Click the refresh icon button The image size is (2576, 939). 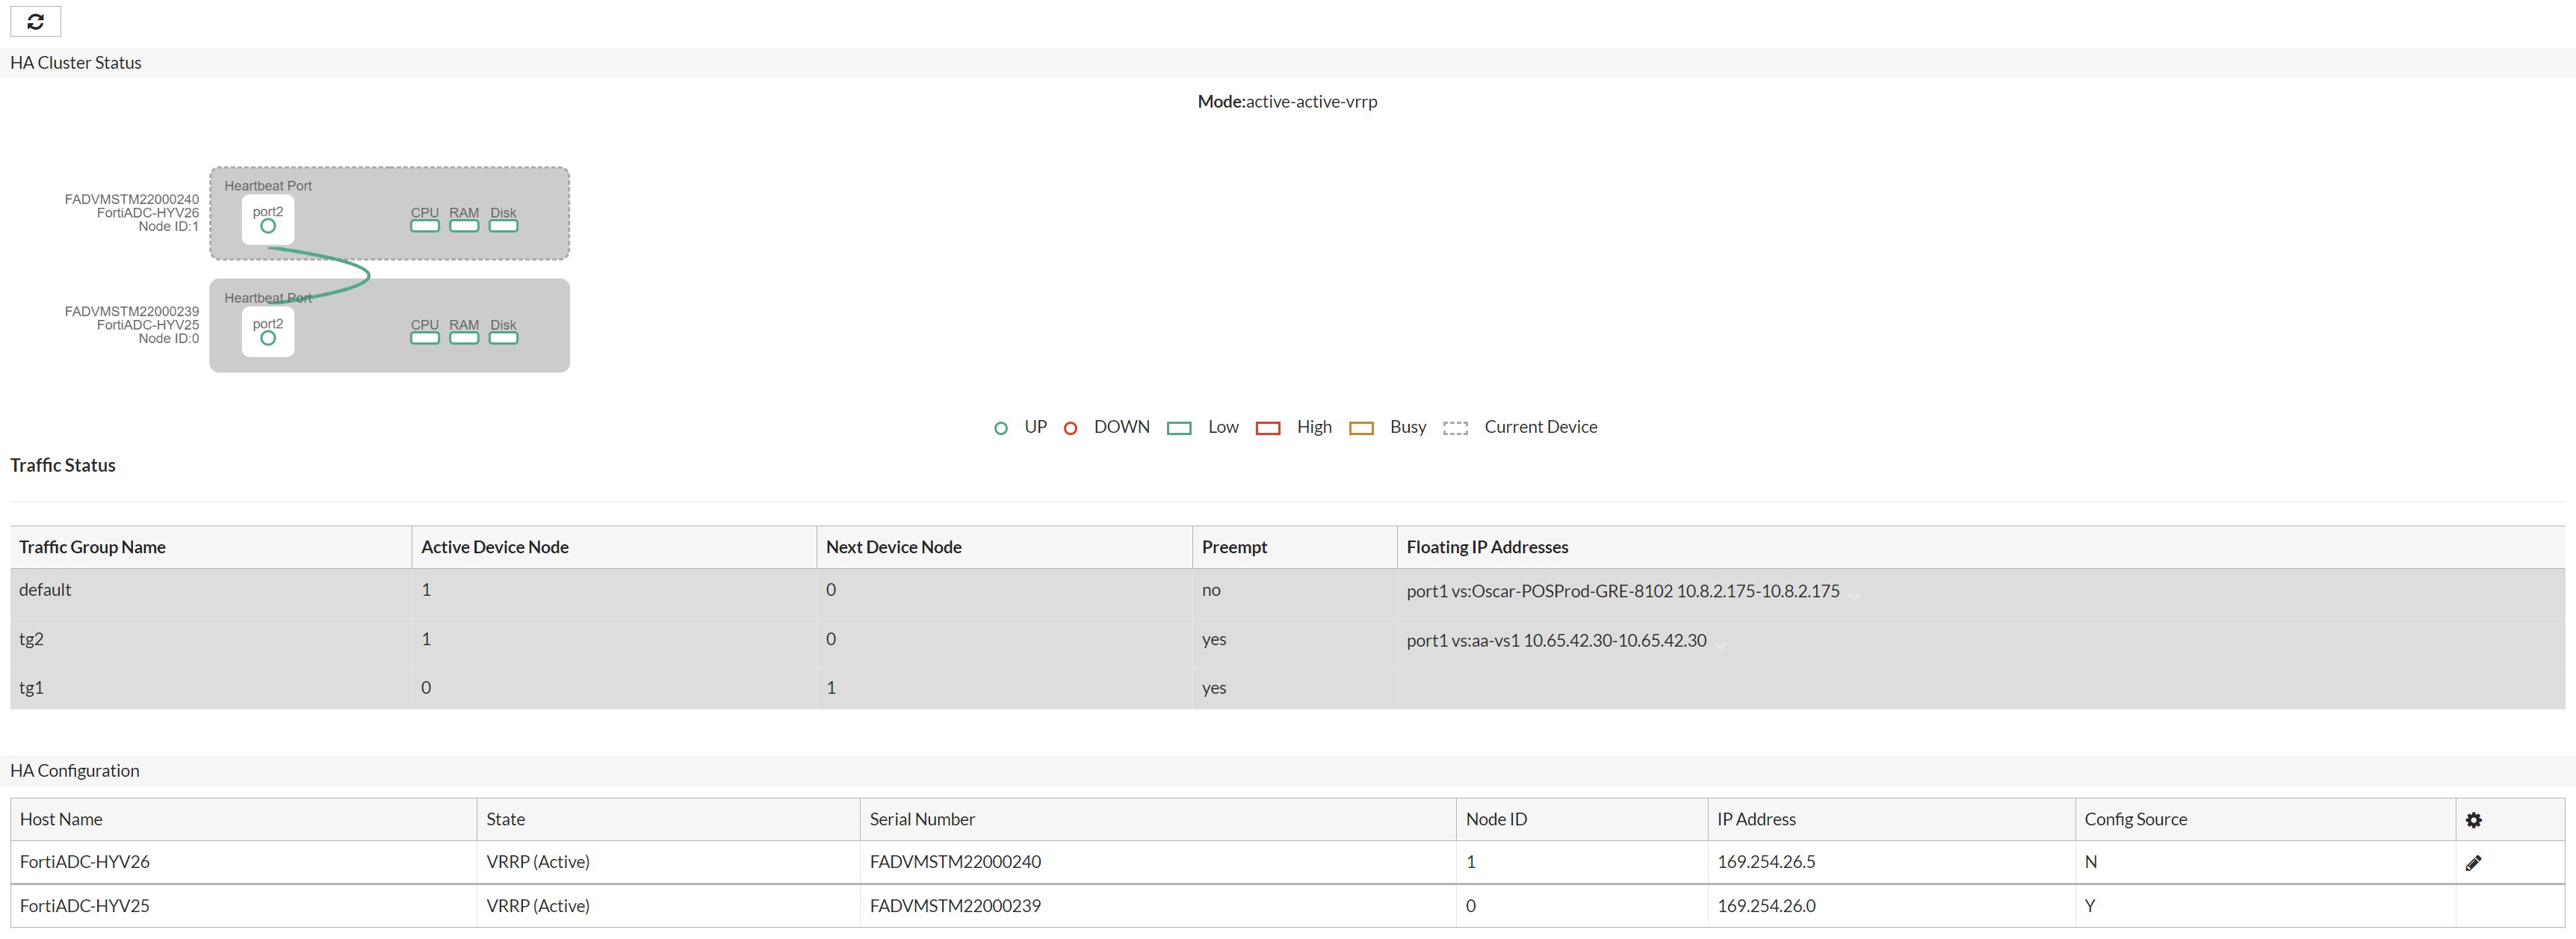click(35, 21)
